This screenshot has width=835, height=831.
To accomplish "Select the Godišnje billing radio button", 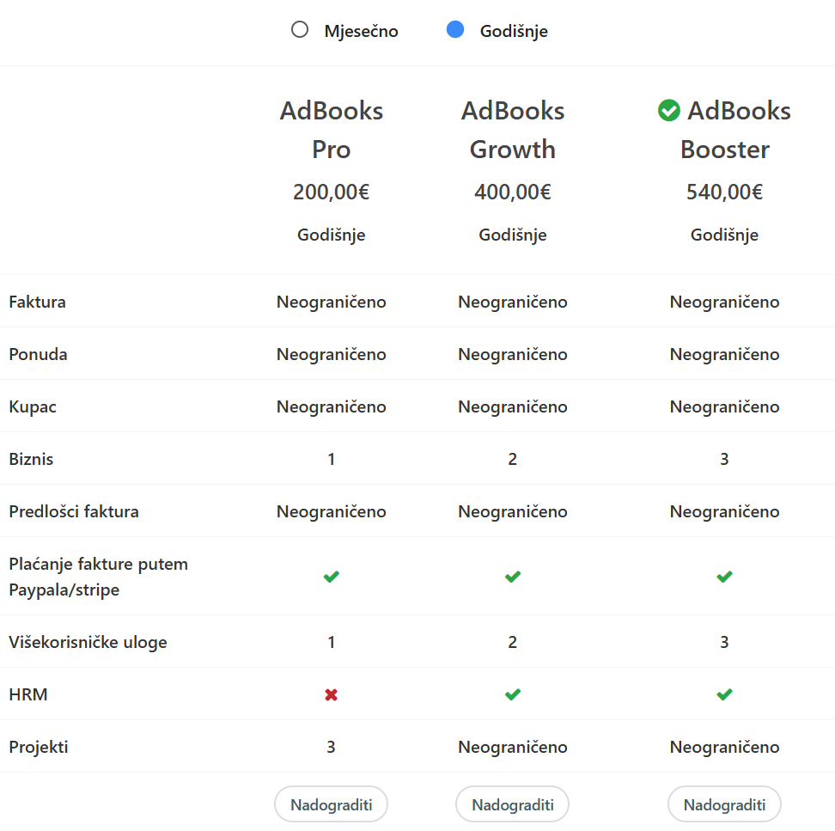I will [455, 30].
